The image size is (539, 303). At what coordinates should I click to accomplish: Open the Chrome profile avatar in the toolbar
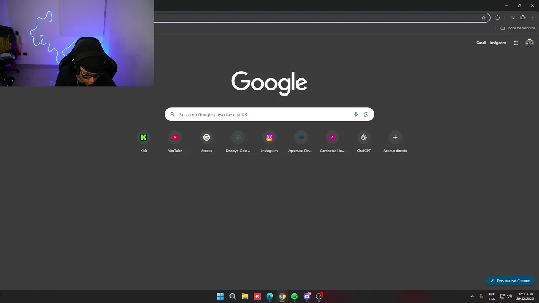coord(523,18)
